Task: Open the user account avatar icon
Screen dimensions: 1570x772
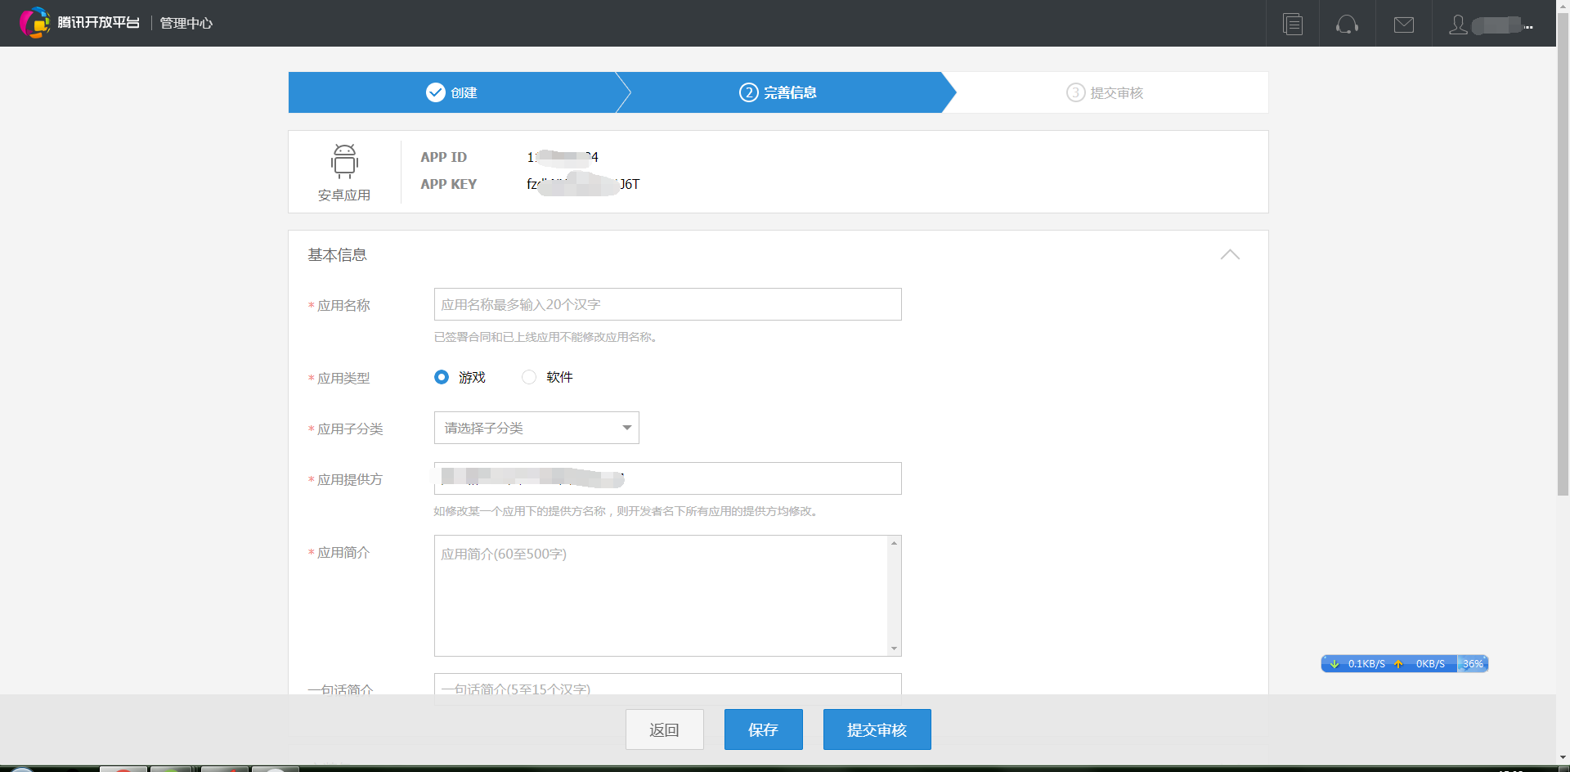Action: [1458, 25]
